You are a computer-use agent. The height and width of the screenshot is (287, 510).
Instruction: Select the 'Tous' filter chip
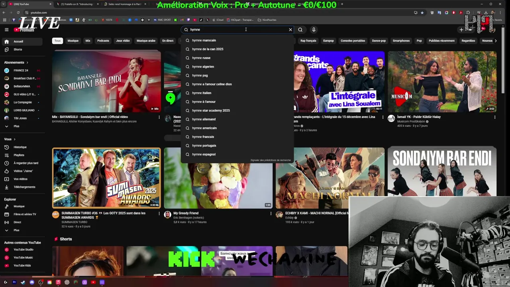[x=57, y=41]
